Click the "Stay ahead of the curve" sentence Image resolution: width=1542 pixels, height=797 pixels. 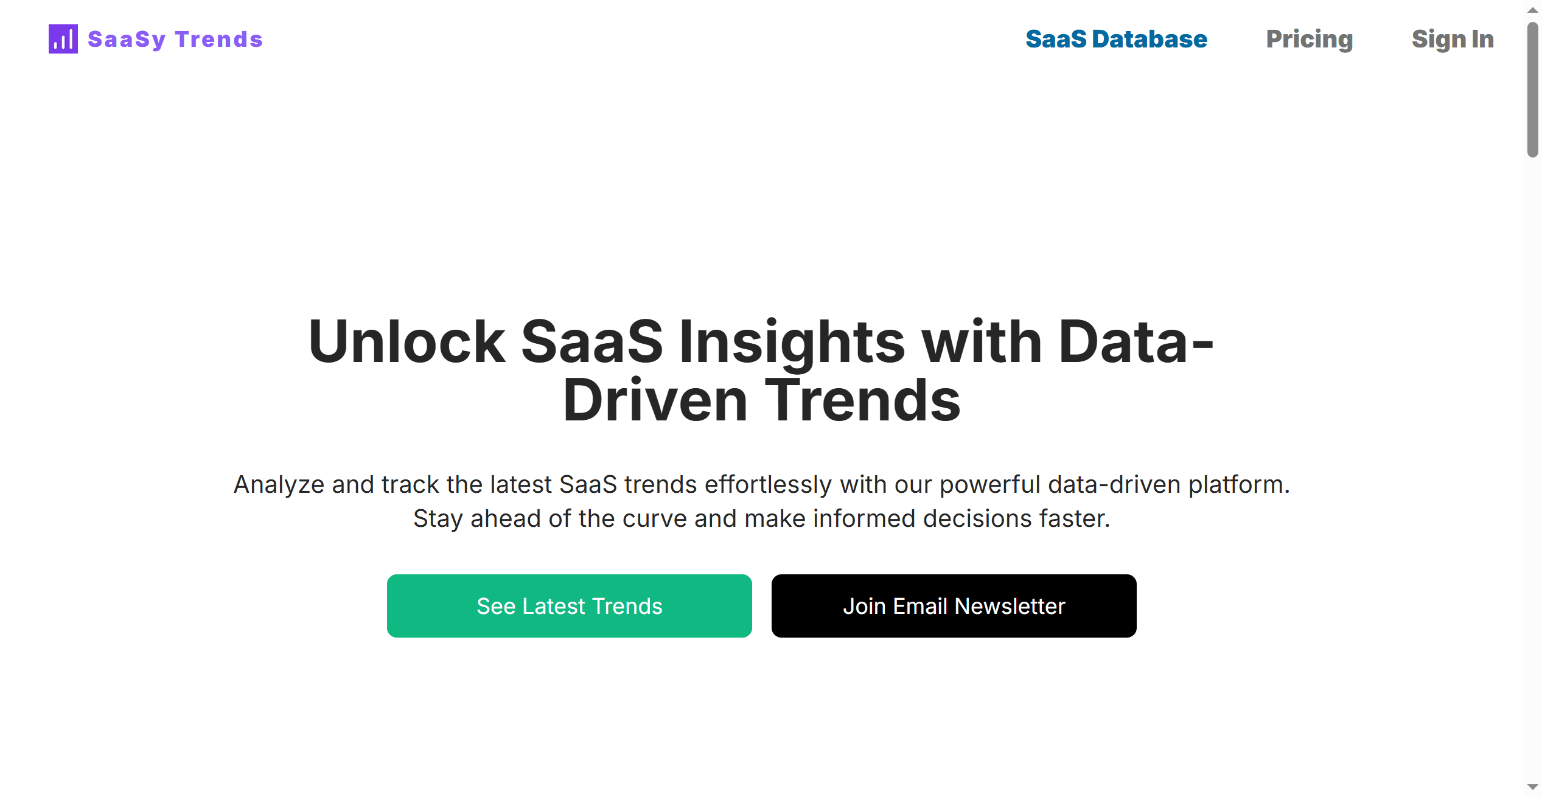[x=761, y=519]
